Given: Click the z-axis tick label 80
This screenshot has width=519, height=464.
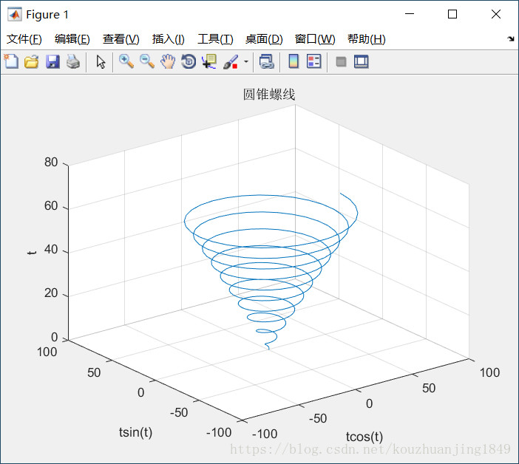Looking at the screenshot, I should (51, 162).
